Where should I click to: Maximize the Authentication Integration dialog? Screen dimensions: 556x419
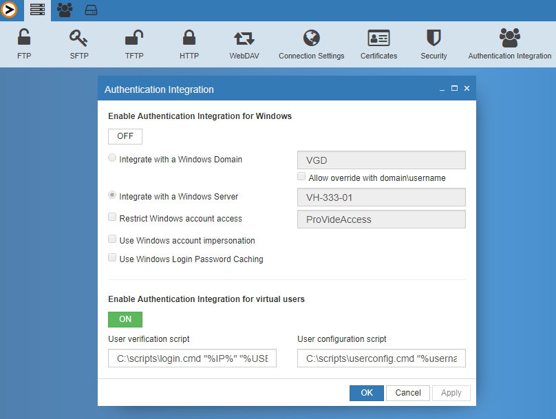coord(454,88)
